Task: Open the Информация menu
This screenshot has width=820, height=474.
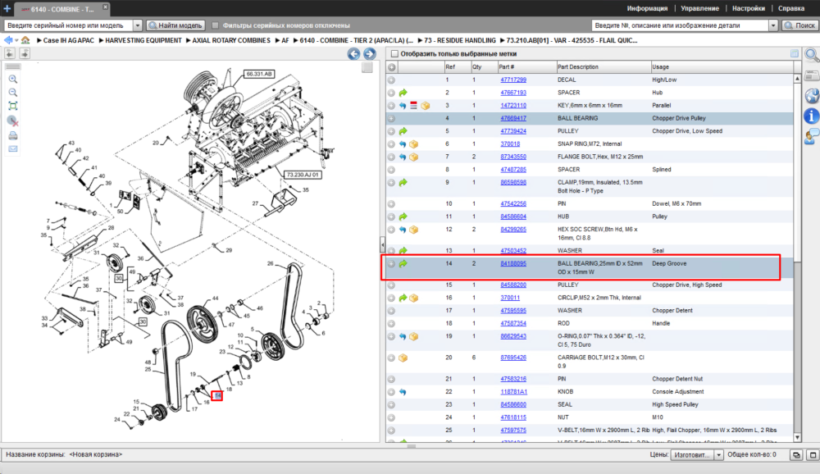Action: pyautogui.click(x=648, y=8)
